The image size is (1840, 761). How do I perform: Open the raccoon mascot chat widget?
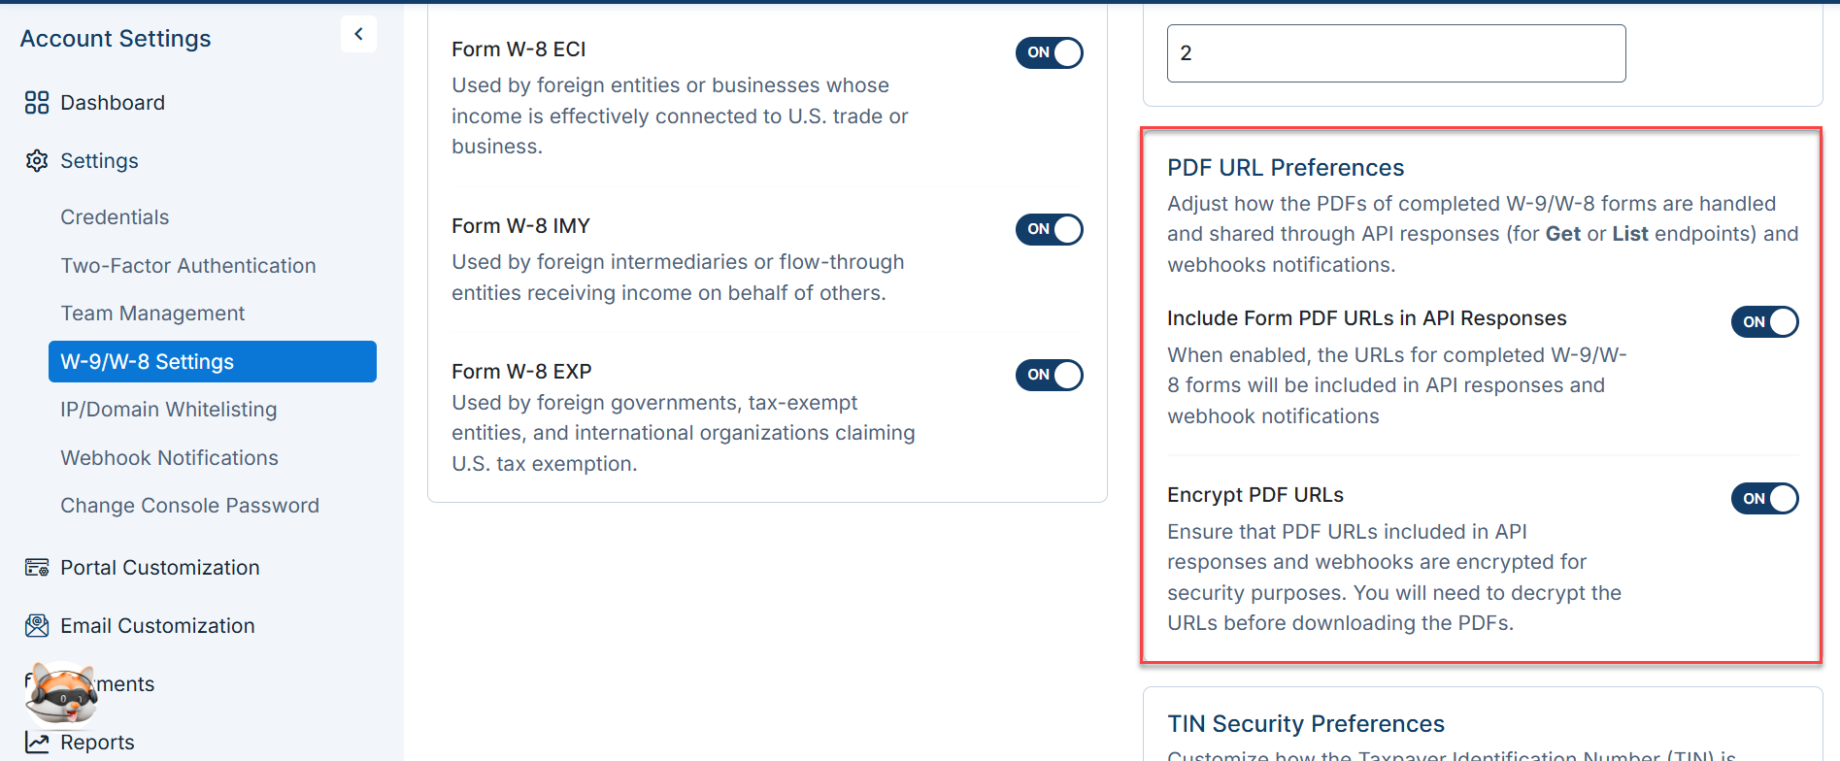pyautogui.click(x=61, y=695)
